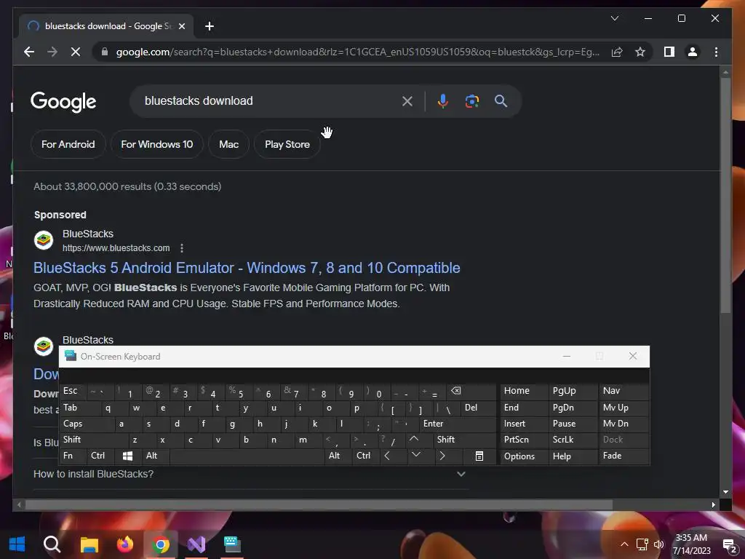Share this page via the share icon
Viewport: 745px width, 559px height.
pos(617,52)
